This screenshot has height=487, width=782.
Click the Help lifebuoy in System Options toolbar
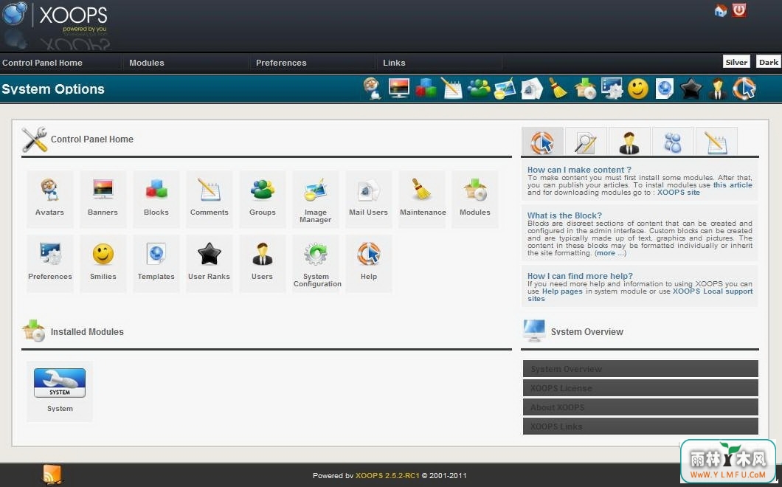[744, 89]
